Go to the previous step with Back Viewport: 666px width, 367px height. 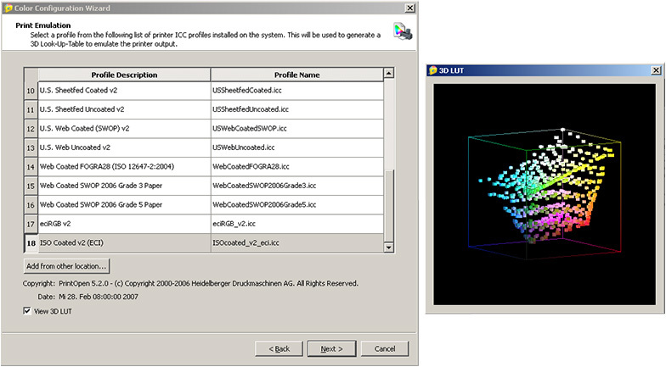click(x=279, y=349)
